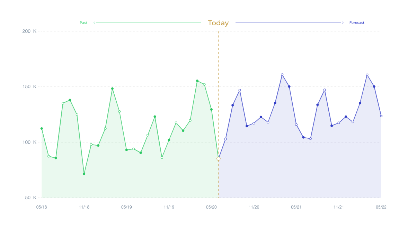Click the 'Today' heading label

tap(218, 23)
